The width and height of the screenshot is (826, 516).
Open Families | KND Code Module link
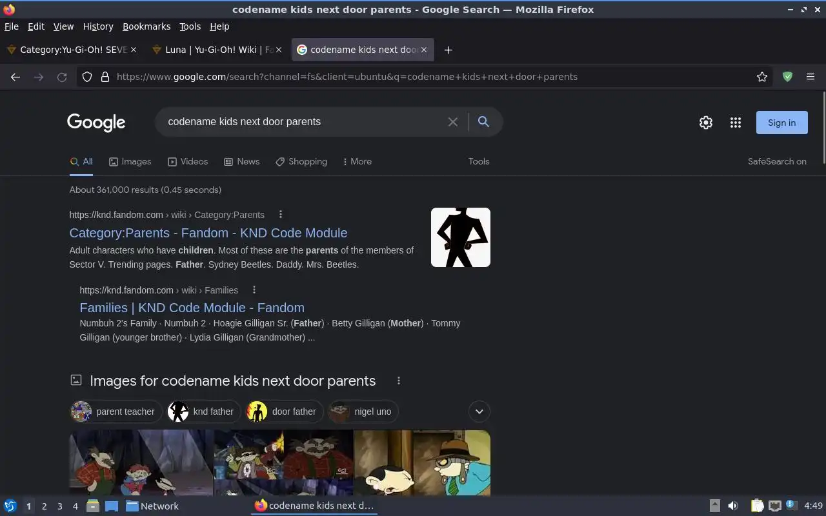pos(192,308)
